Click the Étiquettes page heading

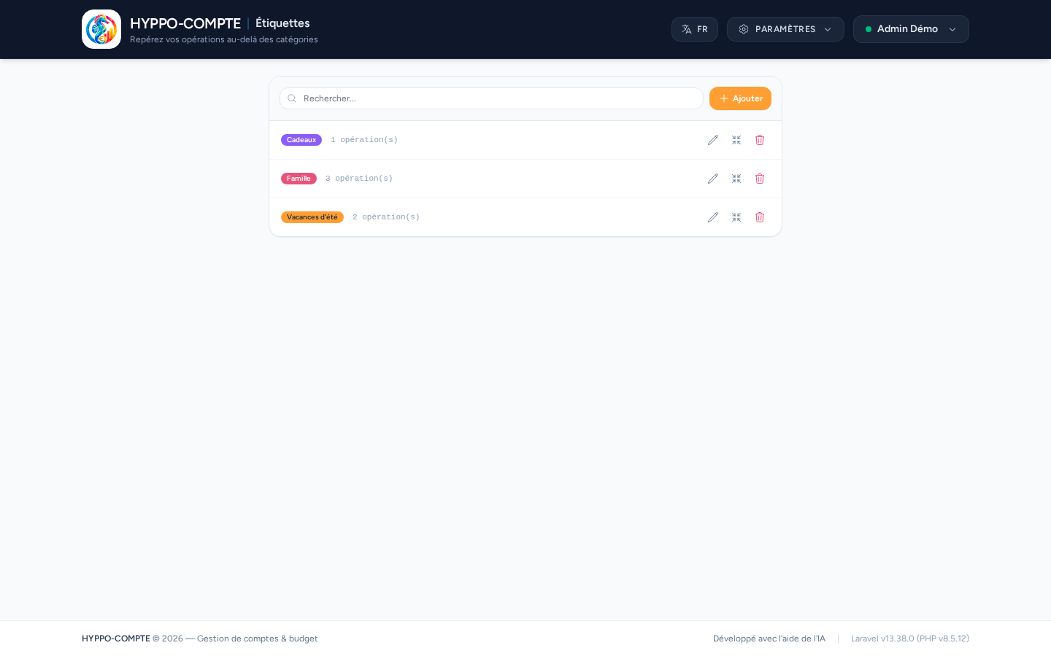(x=282, y=23)
